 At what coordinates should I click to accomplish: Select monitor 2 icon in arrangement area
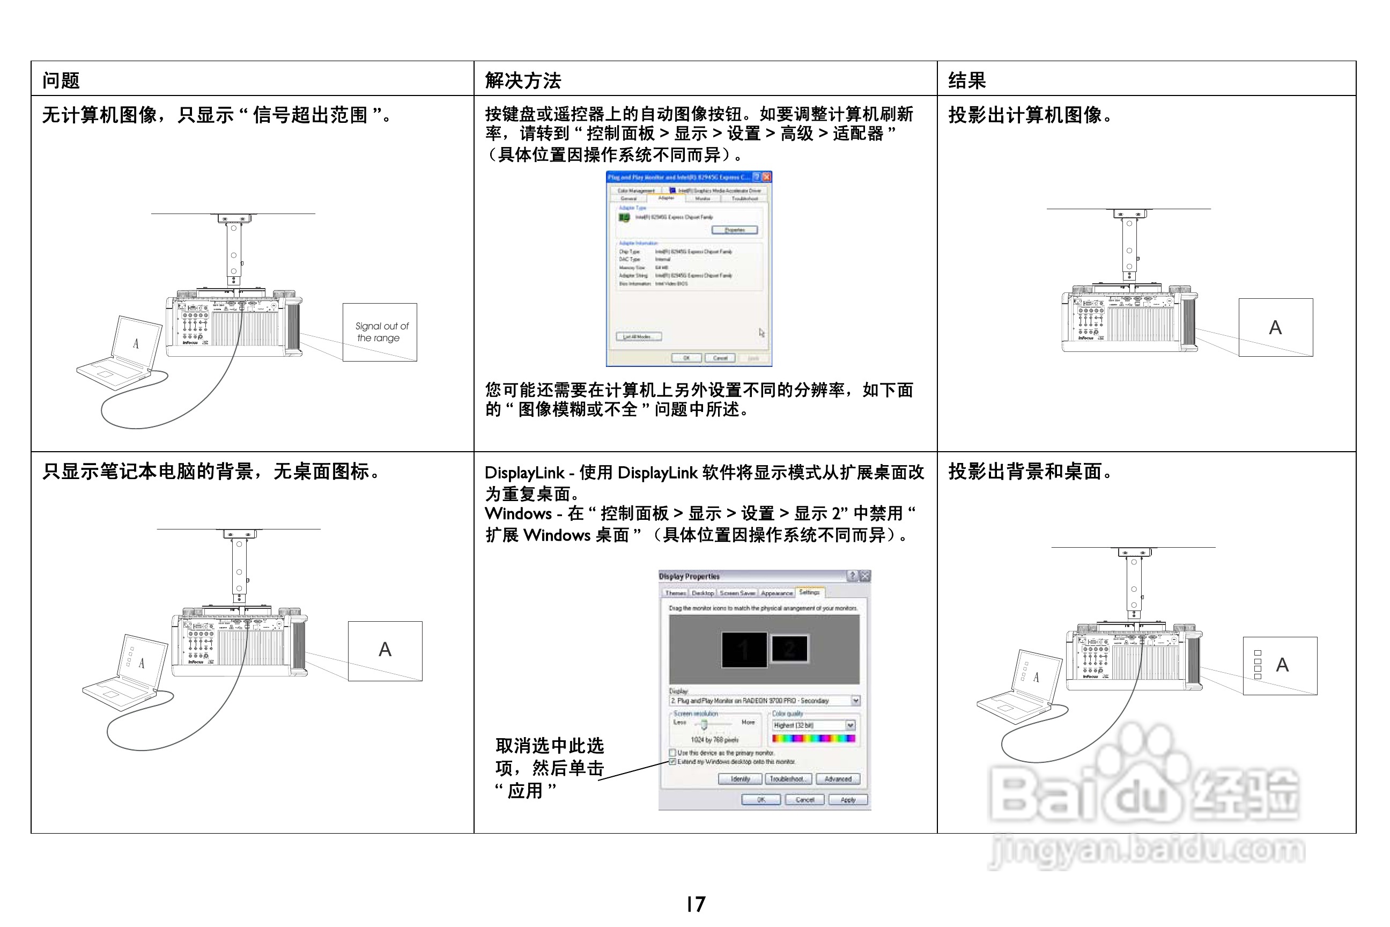click(x=789, y=649)
